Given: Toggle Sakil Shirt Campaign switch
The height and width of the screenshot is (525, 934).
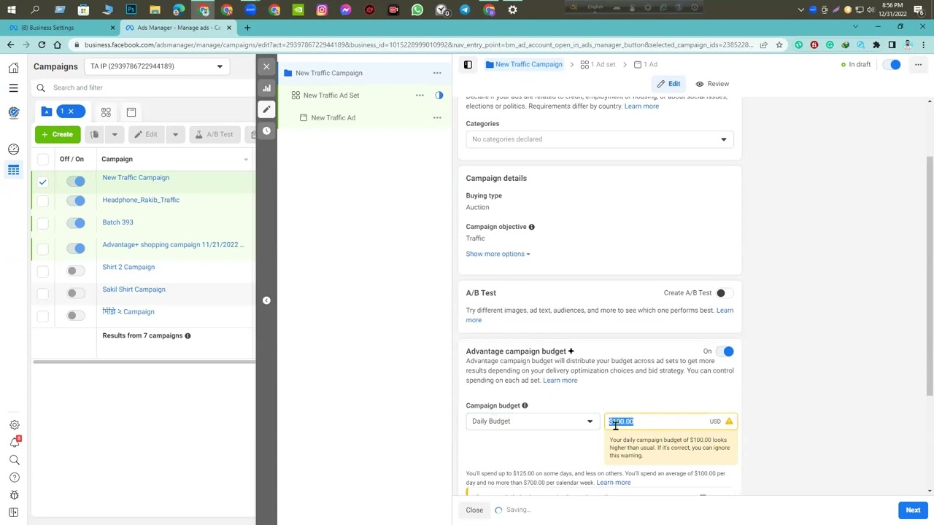Looking at the screenshot, I should [x=76, y=293].
